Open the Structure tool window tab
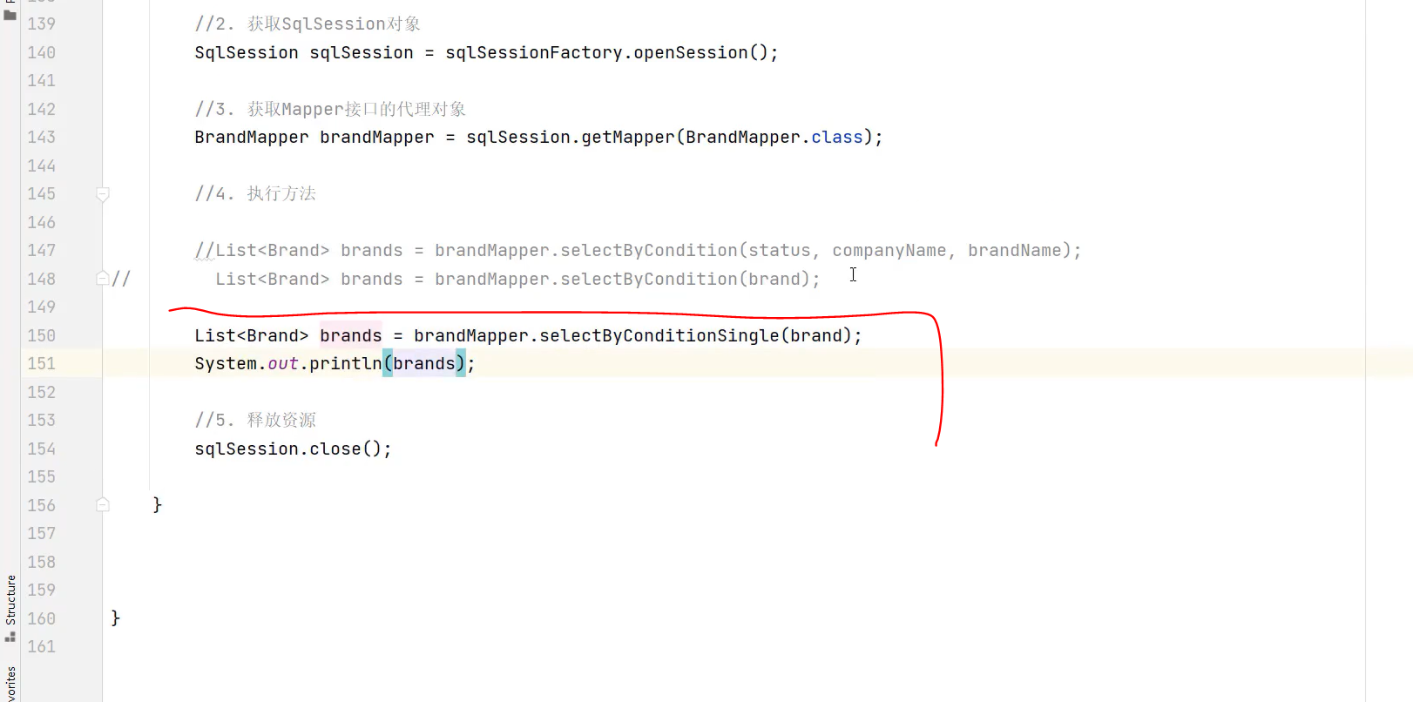Screen dimensions: 1413x702 (10, 600)
